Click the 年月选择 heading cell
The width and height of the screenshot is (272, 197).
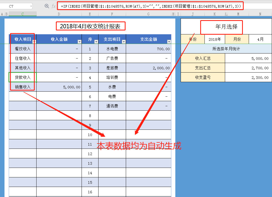226,26
